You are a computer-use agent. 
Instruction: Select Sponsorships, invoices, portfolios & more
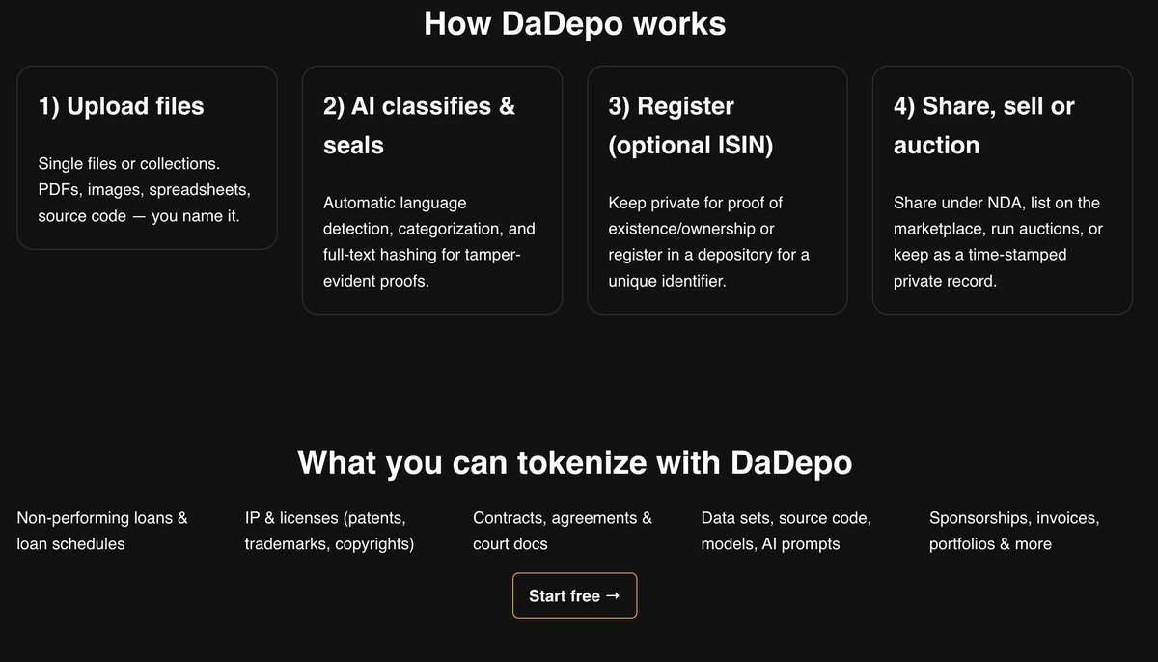coord(1014,531)
